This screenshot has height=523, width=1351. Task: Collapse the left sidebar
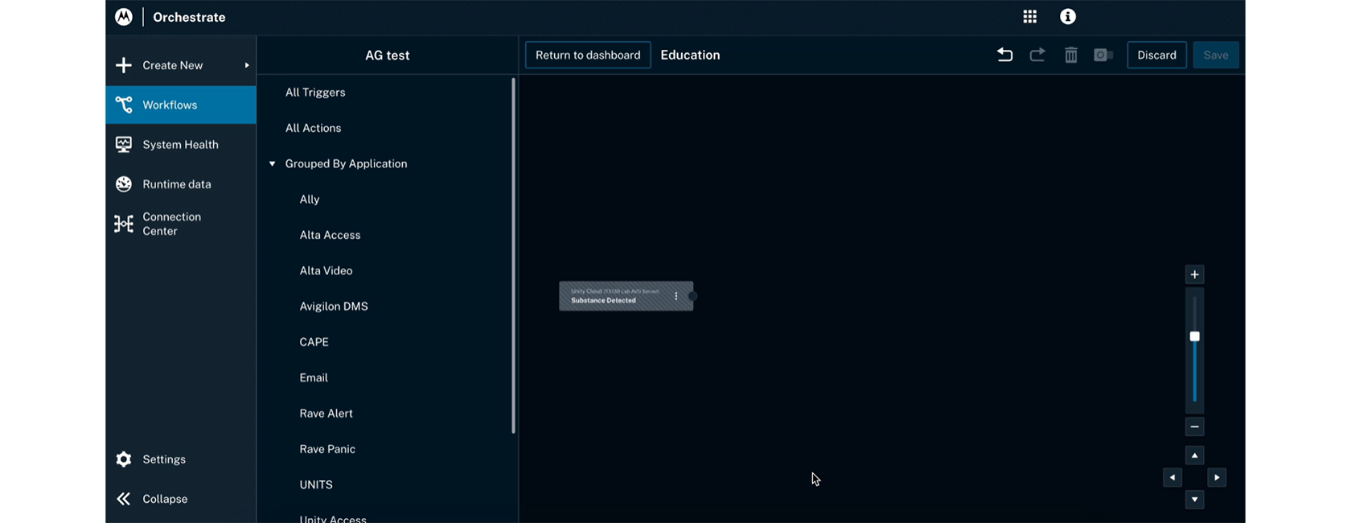coord(181,499)
